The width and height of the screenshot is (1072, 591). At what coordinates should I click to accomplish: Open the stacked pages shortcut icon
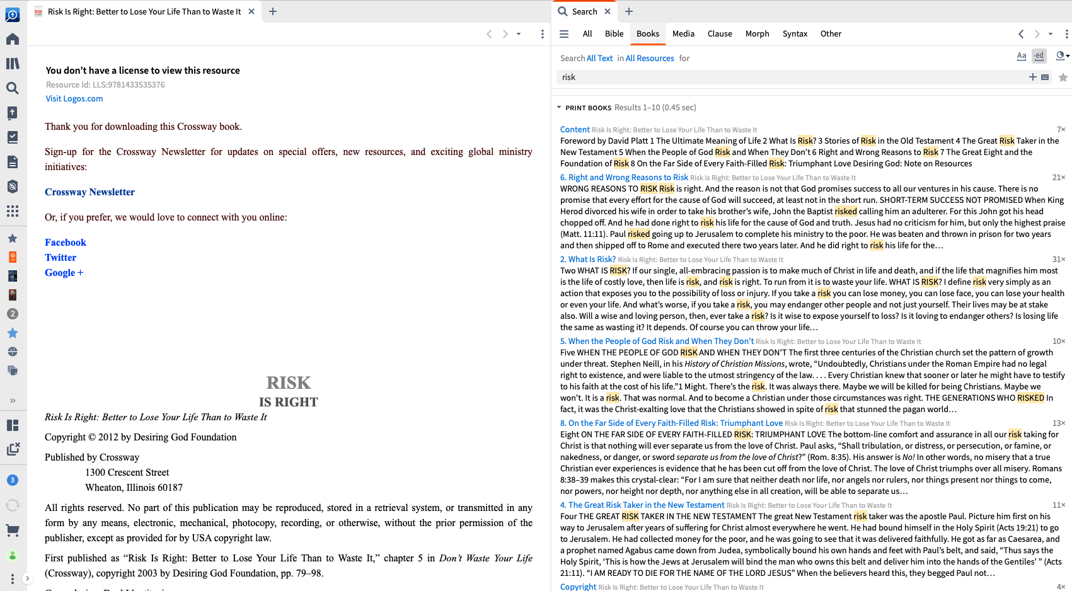[13, 370]
